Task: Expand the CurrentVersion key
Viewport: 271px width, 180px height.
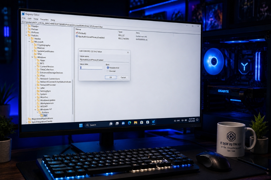Action: pos(35,66)
